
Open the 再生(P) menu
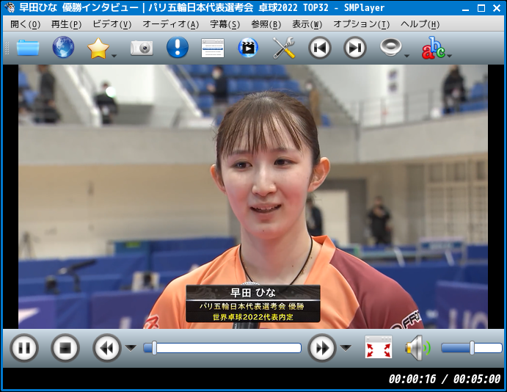click(66, 24)
